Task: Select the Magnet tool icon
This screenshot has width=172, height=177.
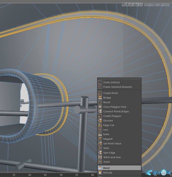Action: [100, 139]
